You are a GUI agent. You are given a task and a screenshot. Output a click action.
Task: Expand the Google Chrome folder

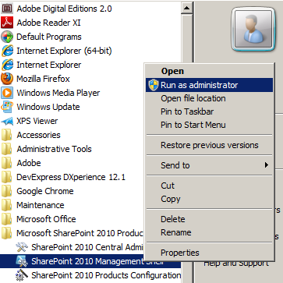coord(37,191)
